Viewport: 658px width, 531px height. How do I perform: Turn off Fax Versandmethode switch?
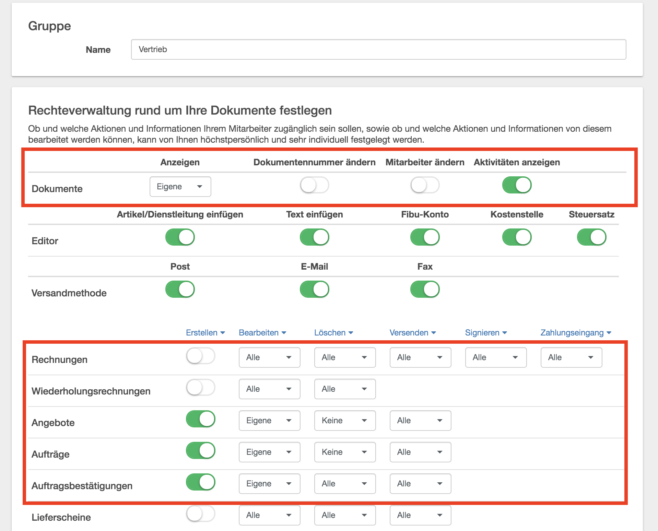pos(425,290)
